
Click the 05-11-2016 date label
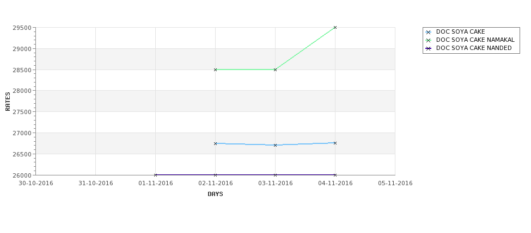[395, 184]
